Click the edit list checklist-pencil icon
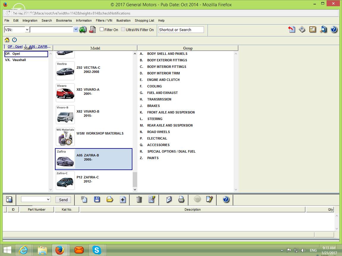Image resolution: width=342 pixels, height=256 pixels. click(152, 199)
